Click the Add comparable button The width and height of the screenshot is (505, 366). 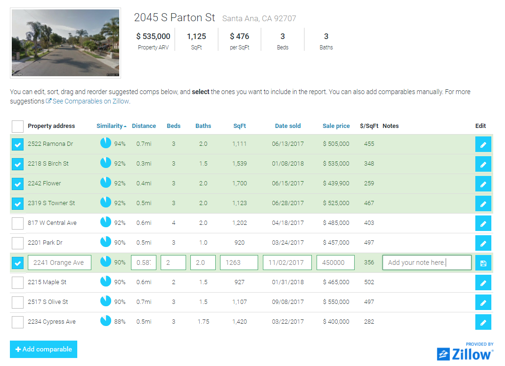[43, 350]
